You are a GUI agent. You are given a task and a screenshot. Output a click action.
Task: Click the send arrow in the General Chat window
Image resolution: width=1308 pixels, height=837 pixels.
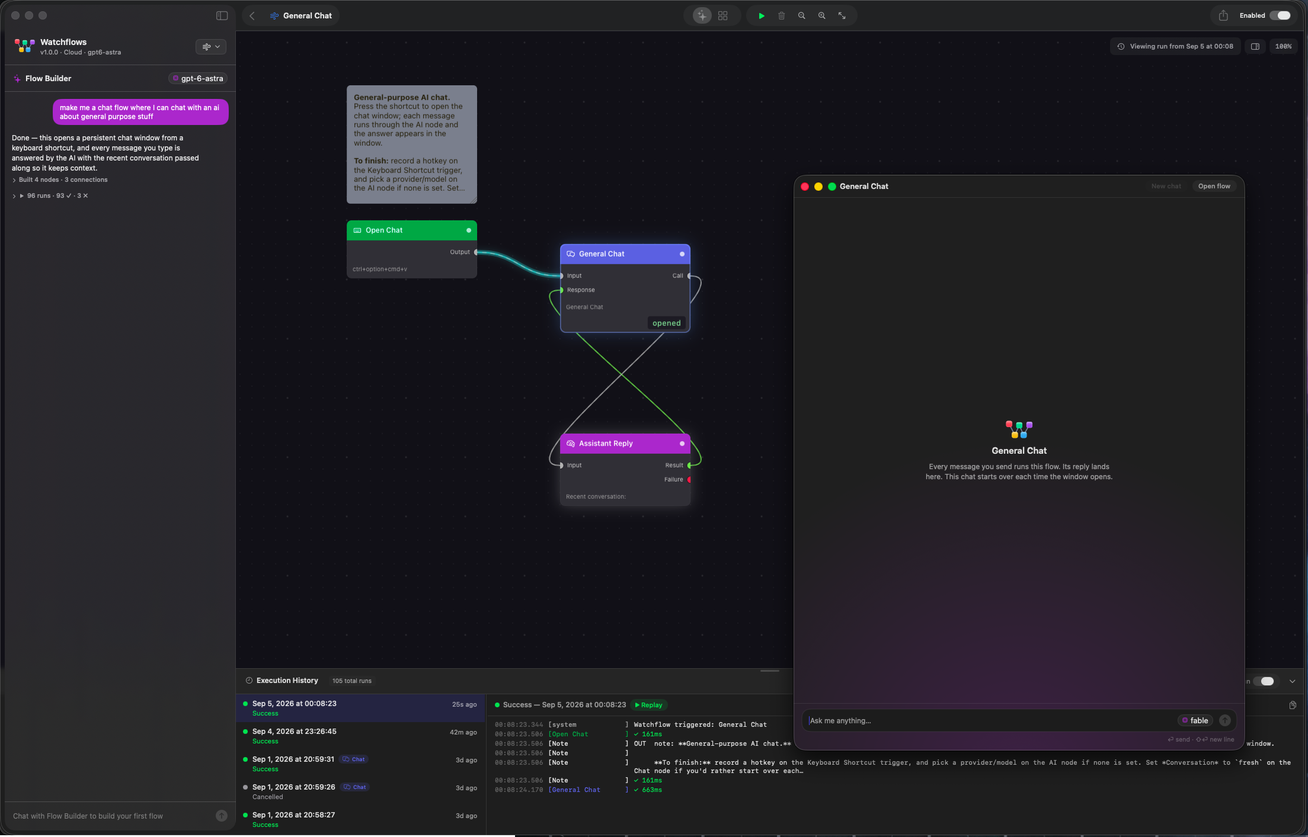click(x=1225, y=720)
